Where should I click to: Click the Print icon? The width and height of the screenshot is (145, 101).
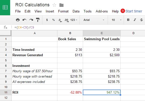click(18, 20)
